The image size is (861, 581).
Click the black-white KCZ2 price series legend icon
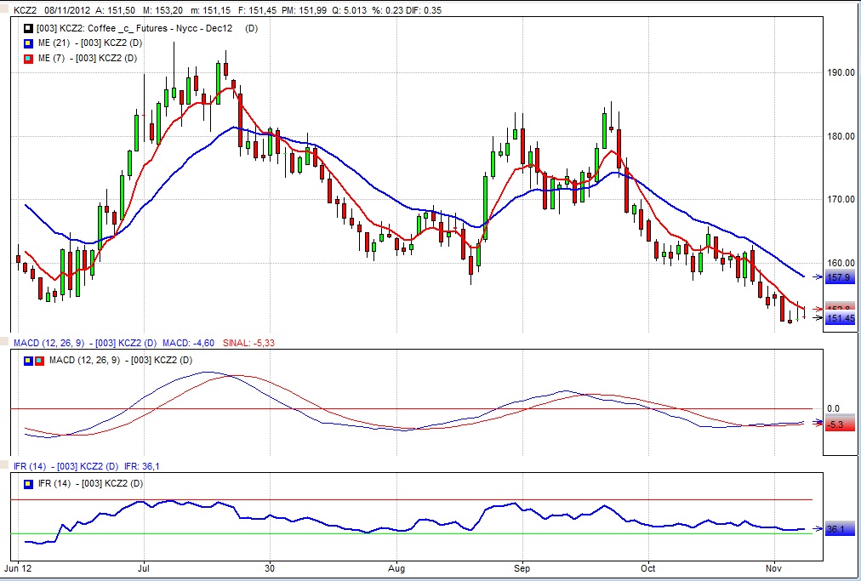(x=28, y=29)
